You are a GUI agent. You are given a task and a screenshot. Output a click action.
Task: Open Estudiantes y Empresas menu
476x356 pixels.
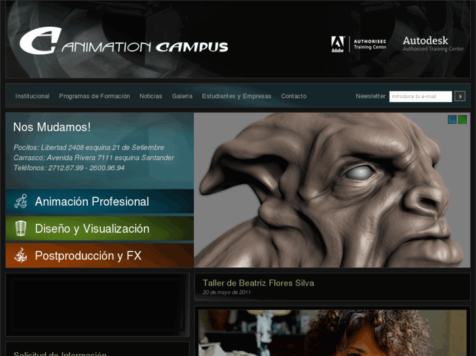(236, 96)
